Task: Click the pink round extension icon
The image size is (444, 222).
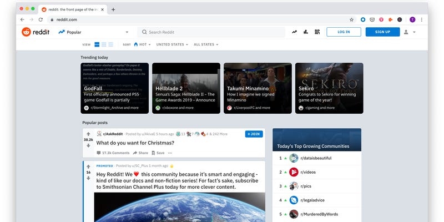Action: tap(381, 19)
